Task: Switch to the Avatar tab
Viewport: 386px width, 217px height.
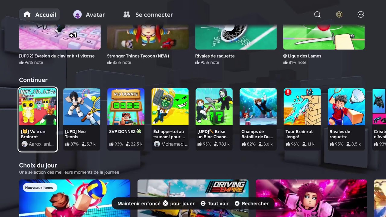Action: (x=89, y=14)
